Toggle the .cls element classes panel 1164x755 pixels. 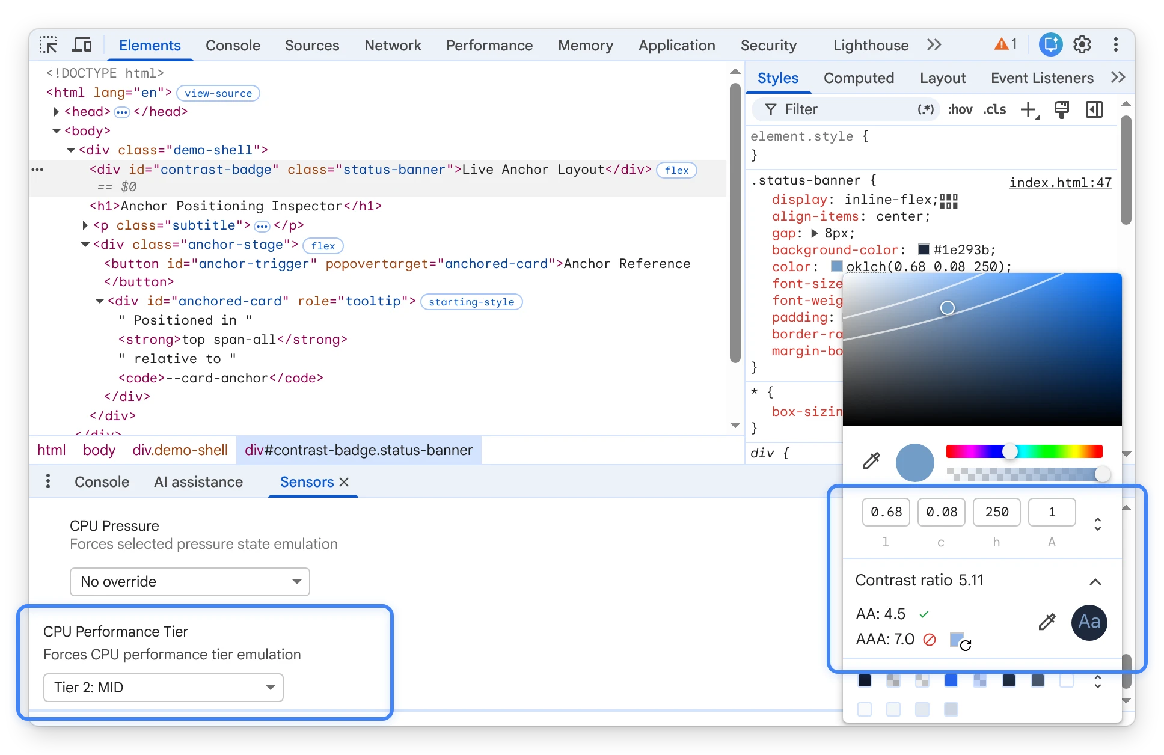[994, 109]
